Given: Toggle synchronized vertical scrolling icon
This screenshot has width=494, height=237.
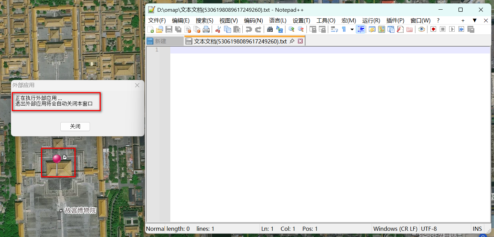Looking at the screenshot, I should (313, 29).
